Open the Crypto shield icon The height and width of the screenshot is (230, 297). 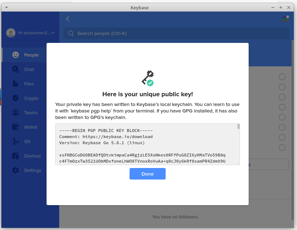point(16,98)
